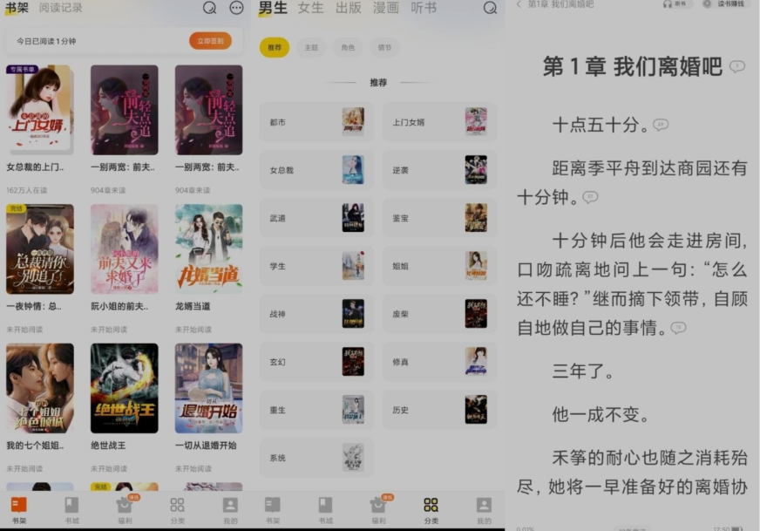Screen dimensions: 760x531
Task: Select the 角色 filter chip
Action: [x=348, y=47]
